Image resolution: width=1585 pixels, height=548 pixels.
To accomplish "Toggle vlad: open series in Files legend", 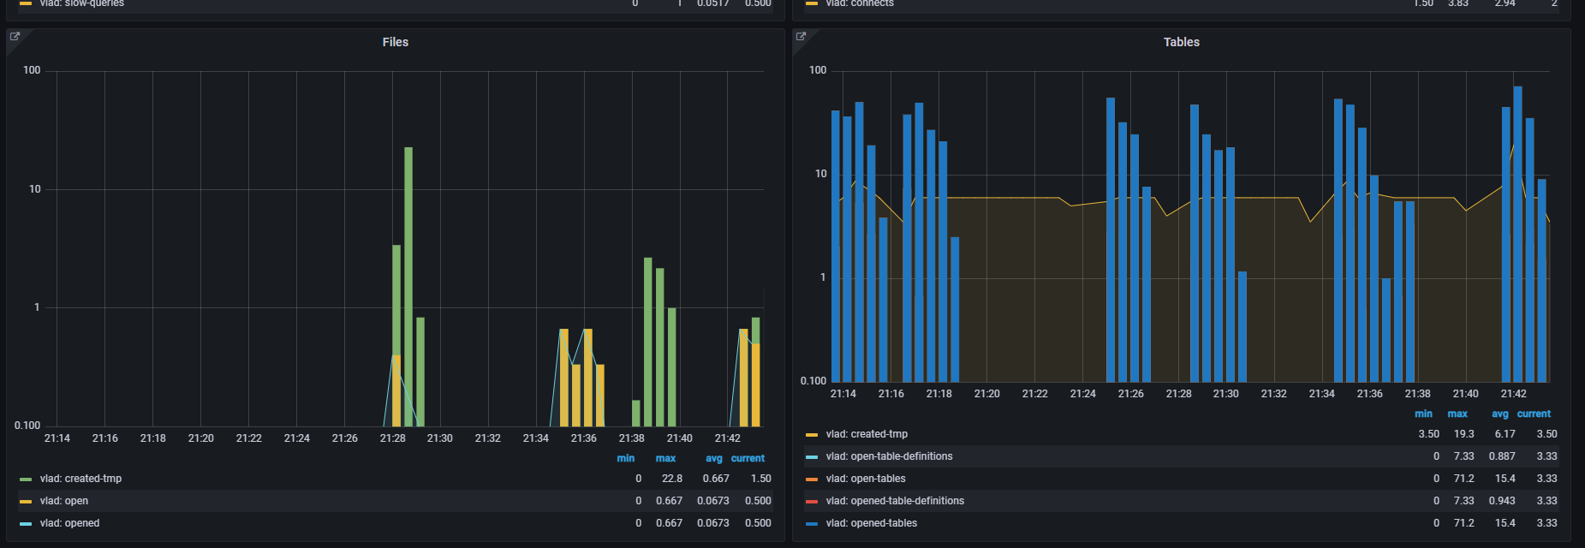I will pyautogui.click(x=63, y=501).
